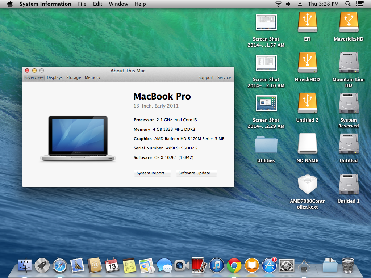Open Wi-Fi status menu
The width and height of the screenshot is (371, 278).
(x=279, y=4)
